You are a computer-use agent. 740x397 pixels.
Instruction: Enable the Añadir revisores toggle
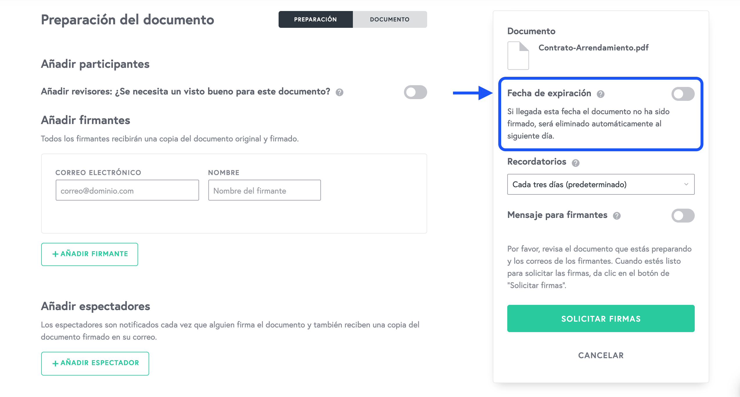415,92
